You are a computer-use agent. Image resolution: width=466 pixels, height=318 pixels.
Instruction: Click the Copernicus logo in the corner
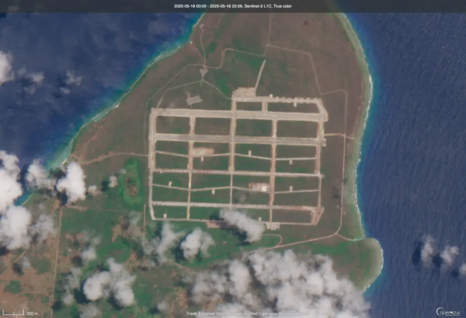click(x=448, y=312)
